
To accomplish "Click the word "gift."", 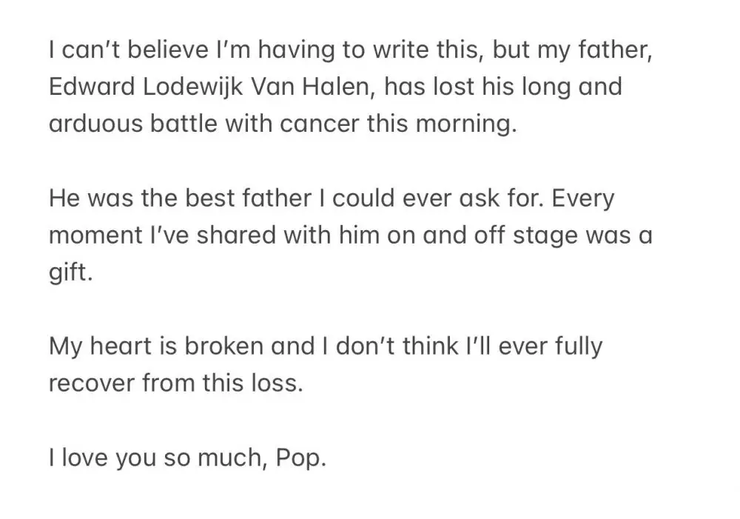I will [72, 273].
